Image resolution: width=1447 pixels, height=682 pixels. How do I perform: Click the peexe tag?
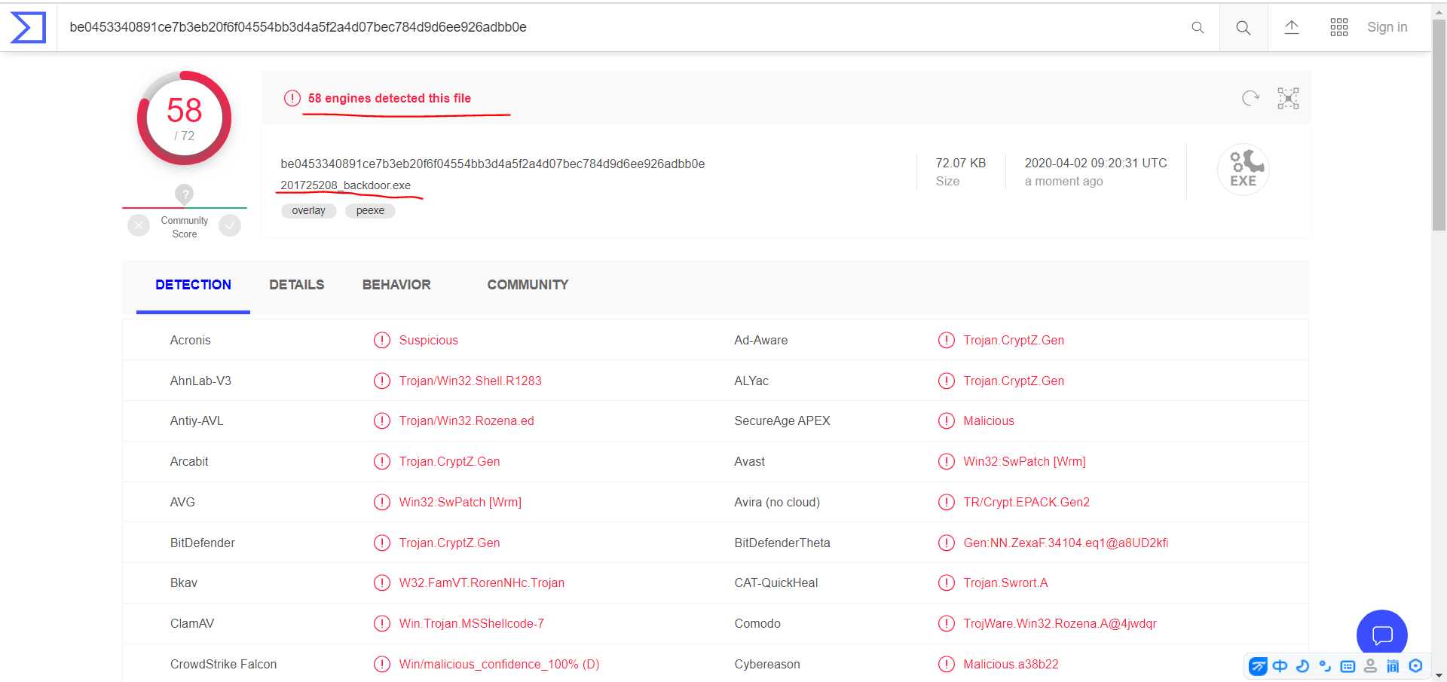tap(370, 211)
